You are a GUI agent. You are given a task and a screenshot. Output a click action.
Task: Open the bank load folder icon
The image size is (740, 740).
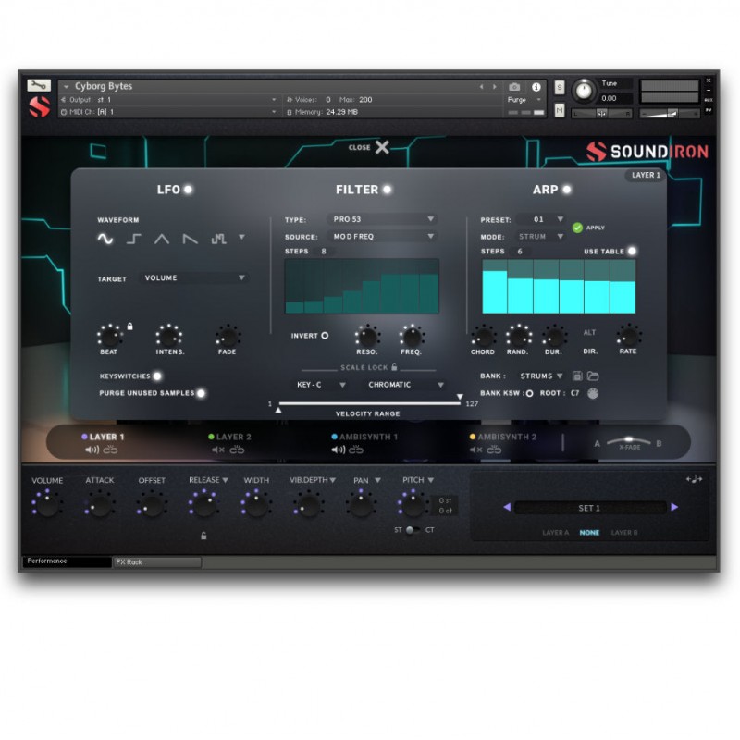[594, 376]
